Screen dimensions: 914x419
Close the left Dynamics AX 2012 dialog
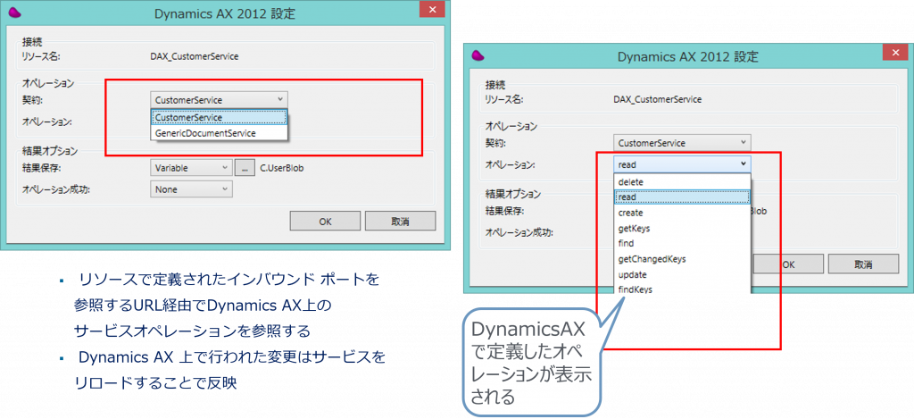click(432, 11)
